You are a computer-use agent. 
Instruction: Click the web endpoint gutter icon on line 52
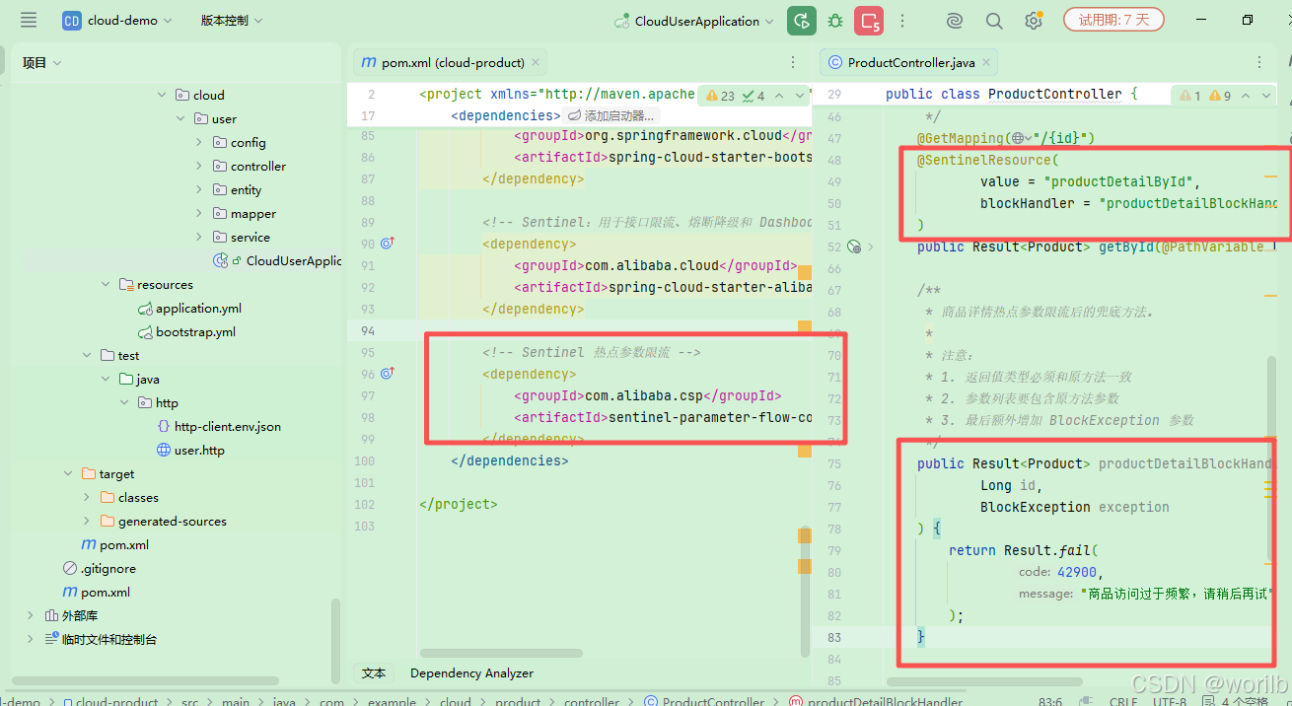point(855,247)
